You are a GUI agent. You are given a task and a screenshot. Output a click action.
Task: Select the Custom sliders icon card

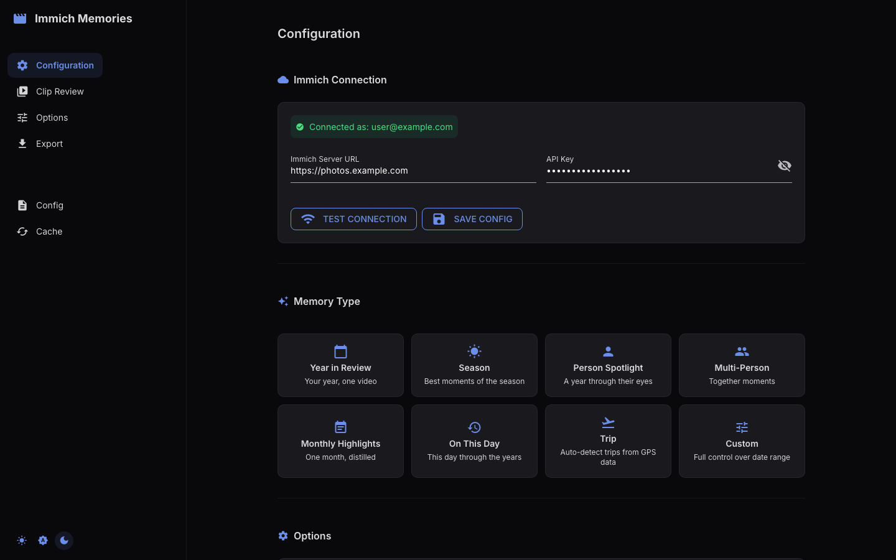click(x=742, y=441)
